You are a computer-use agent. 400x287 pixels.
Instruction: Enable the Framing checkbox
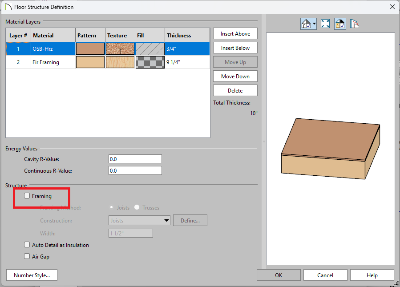27,196
